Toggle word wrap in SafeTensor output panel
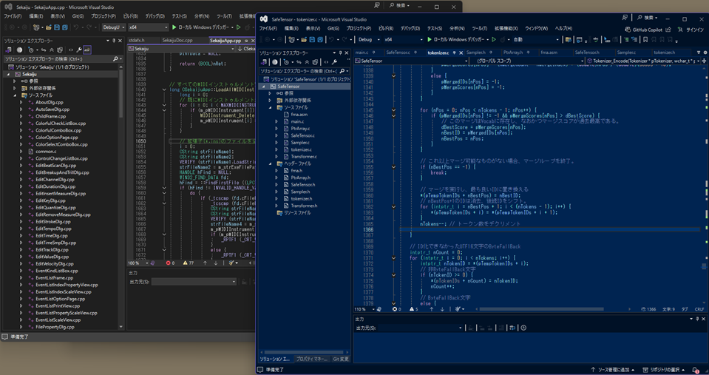This screenshot has width=709, height=375. (512, 328)
